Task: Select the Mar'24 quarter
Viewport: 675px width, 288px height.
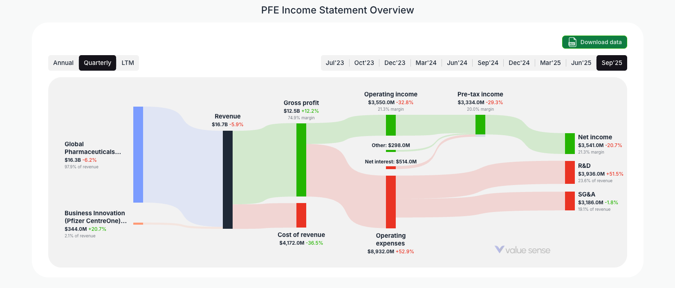Action: click(426, 63)
